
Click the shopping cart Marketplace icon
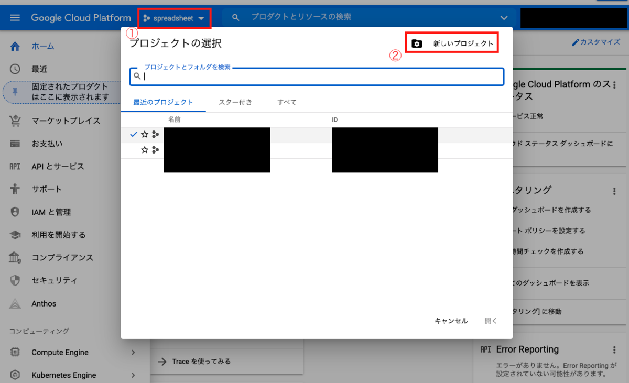(15, 121)
